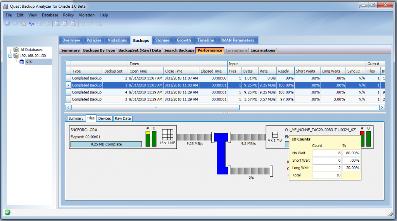Sort by the Elapsed Time column header
Image resolution: width=397 pixels, height=221 pixels.
[x=213, y=71]
